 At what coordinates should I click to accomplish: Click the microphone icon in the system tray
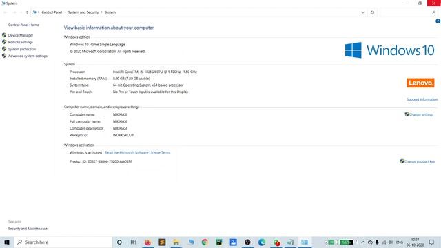pyautogui.click(x=377, y=242)
